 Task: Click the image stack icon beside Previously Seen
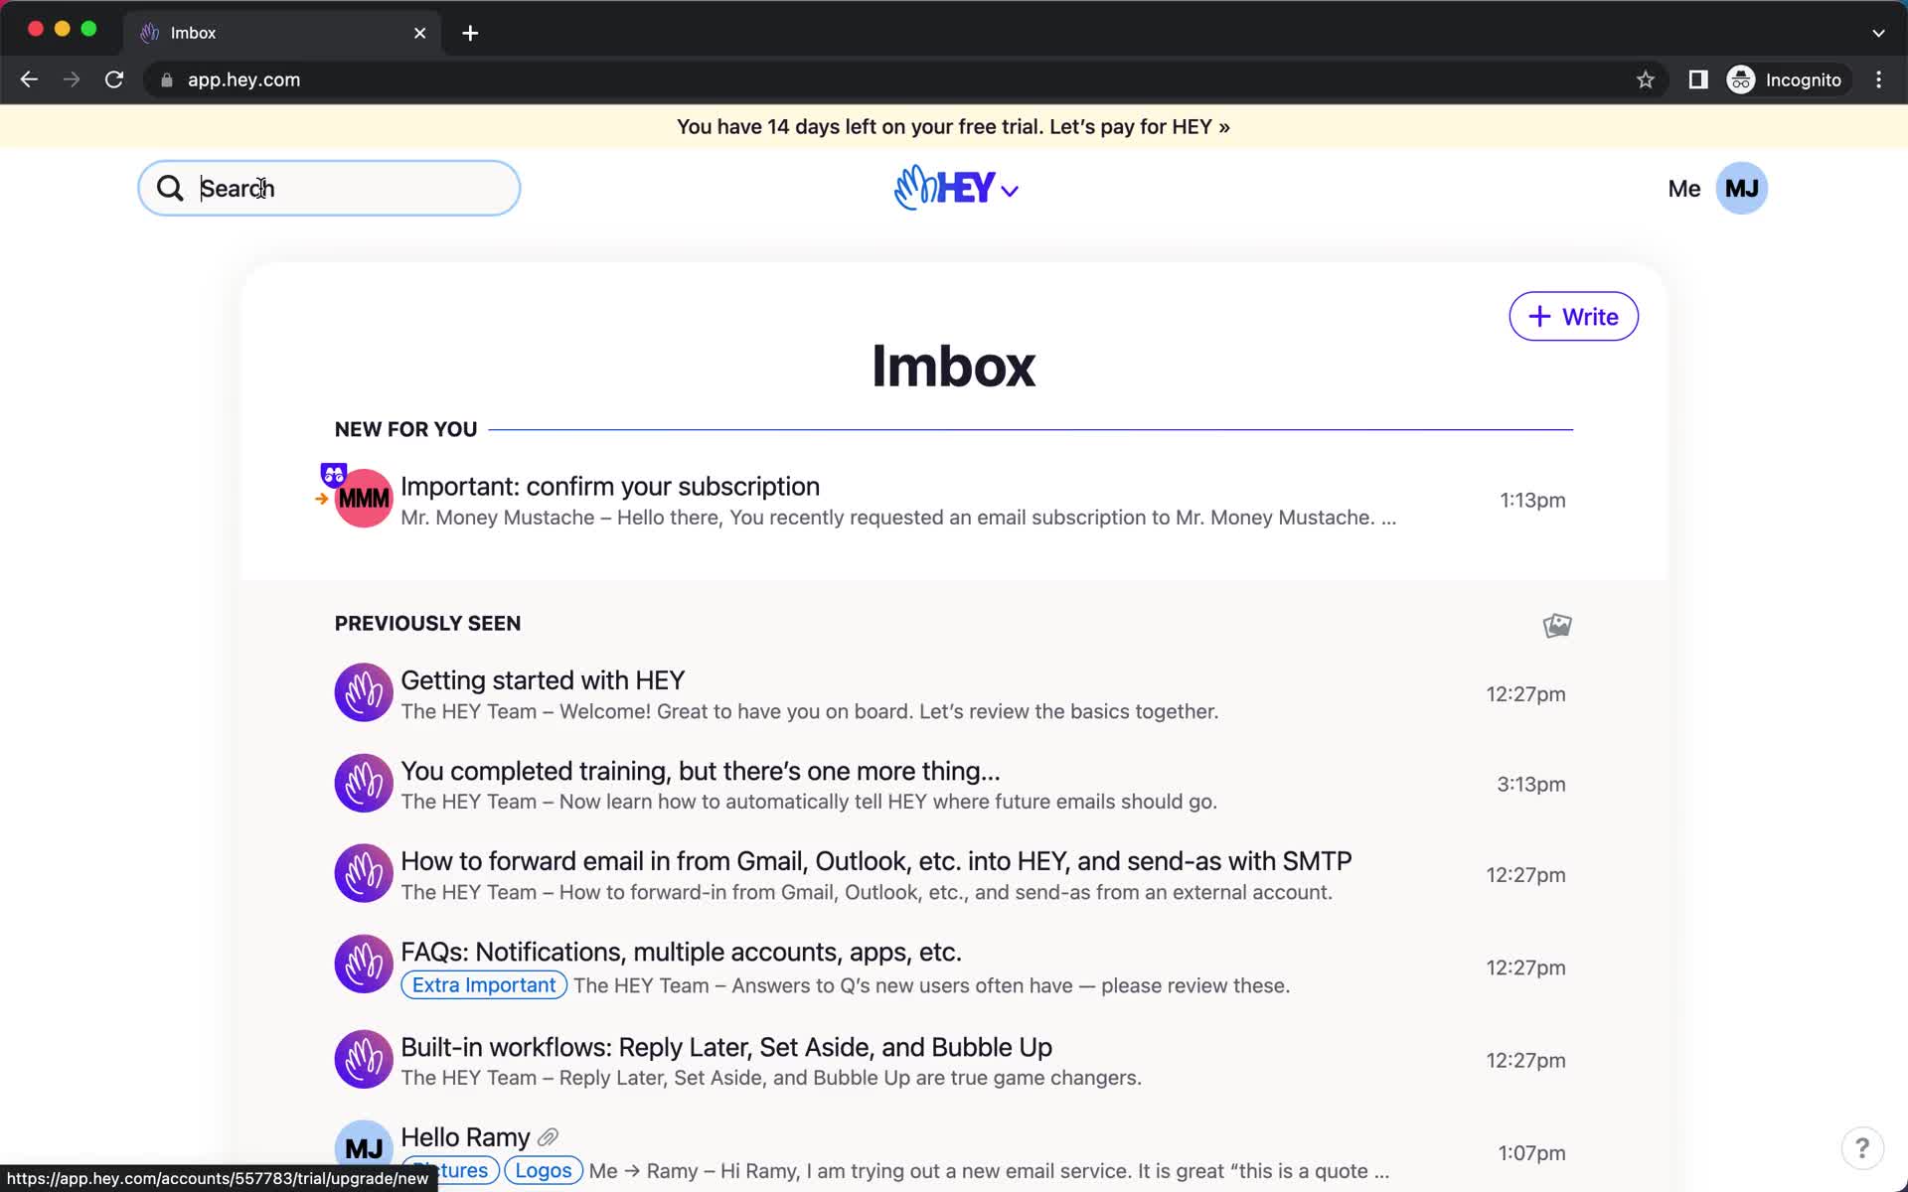(1557, 625)
